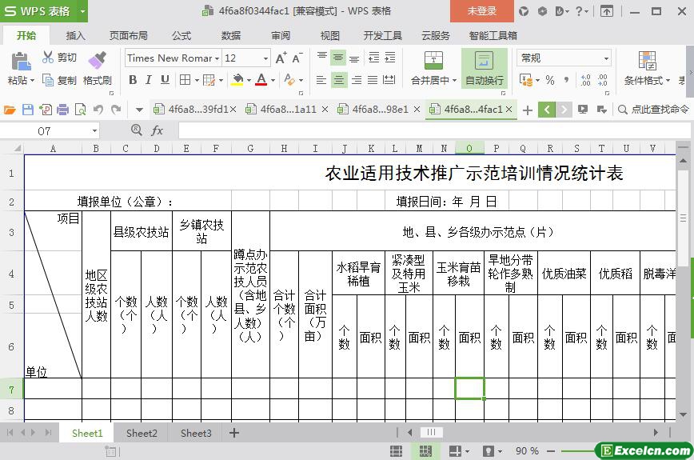Viewport: 694px width, 460px height.
Task: Click the Insert Function fx icon
Action: pos(158,130)
